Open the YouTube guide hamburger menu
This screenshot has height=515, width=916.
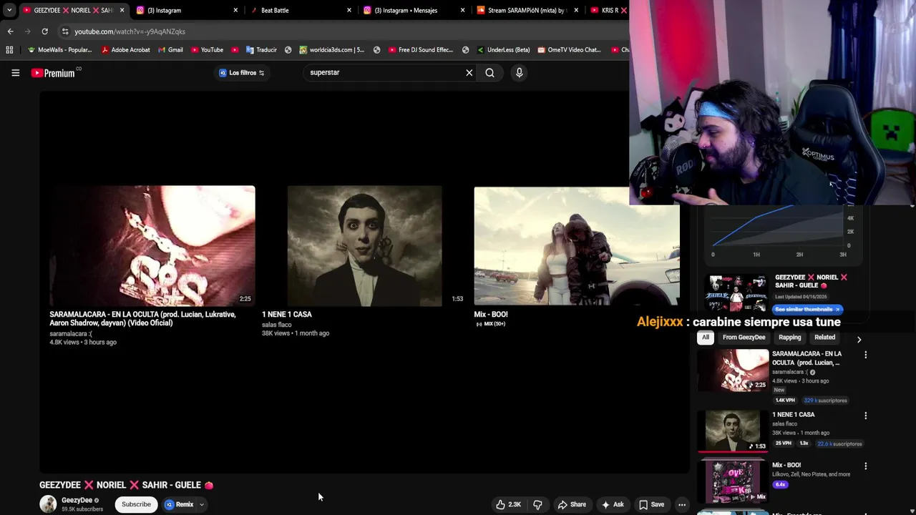(x=15, y=72)
